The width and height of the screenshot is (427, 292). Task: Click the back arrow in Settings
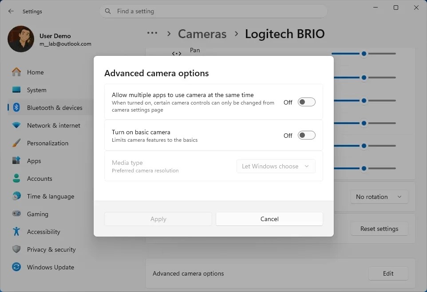click(x=11, y=11)
